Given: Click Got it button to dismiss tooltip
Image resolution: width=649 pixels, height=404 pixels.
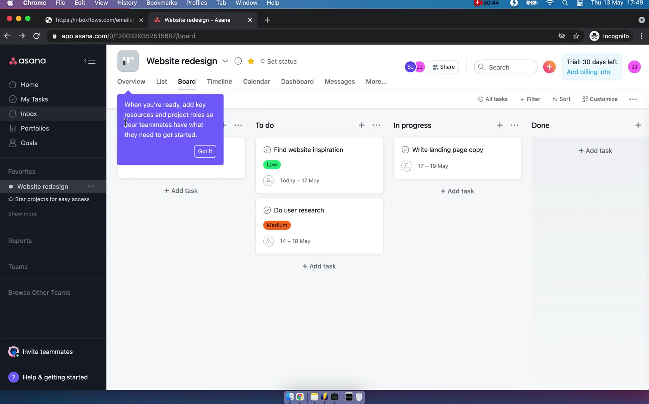Looking at the screenshot, I should click(x=206, y=151).
